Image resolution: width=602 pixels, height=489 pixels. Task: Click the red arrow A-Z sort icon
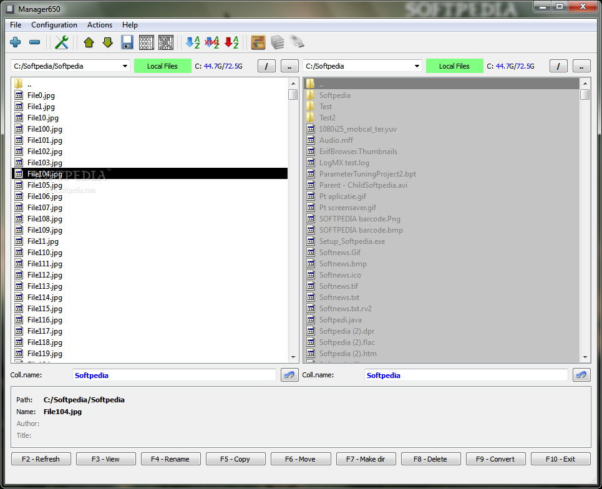231,42
